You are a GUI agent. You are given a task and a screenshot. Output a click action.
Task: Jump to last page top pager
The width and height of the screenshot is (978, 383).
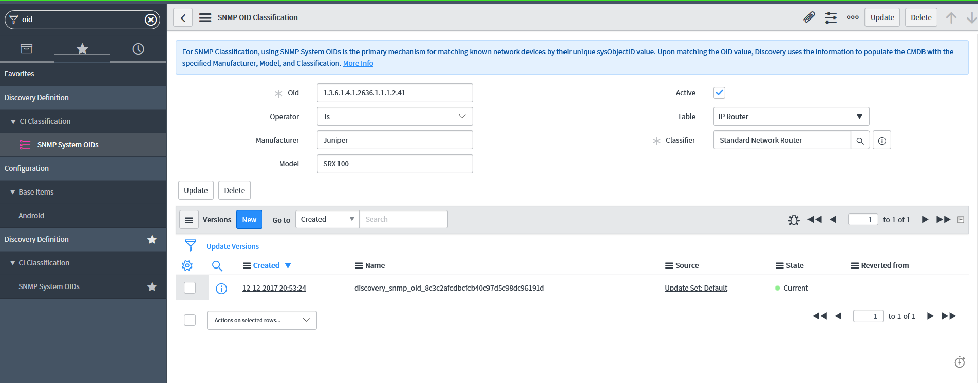(x=944, y=219)
